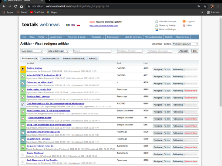Screen dimensions: 222x166
Task: Click the Logga ut power icon
Action: click(x=184, y=21)
